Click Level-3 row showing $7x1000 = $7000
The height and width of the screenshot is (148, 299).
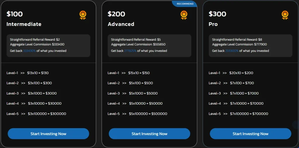pyautogui.click(x=234, y=93)
